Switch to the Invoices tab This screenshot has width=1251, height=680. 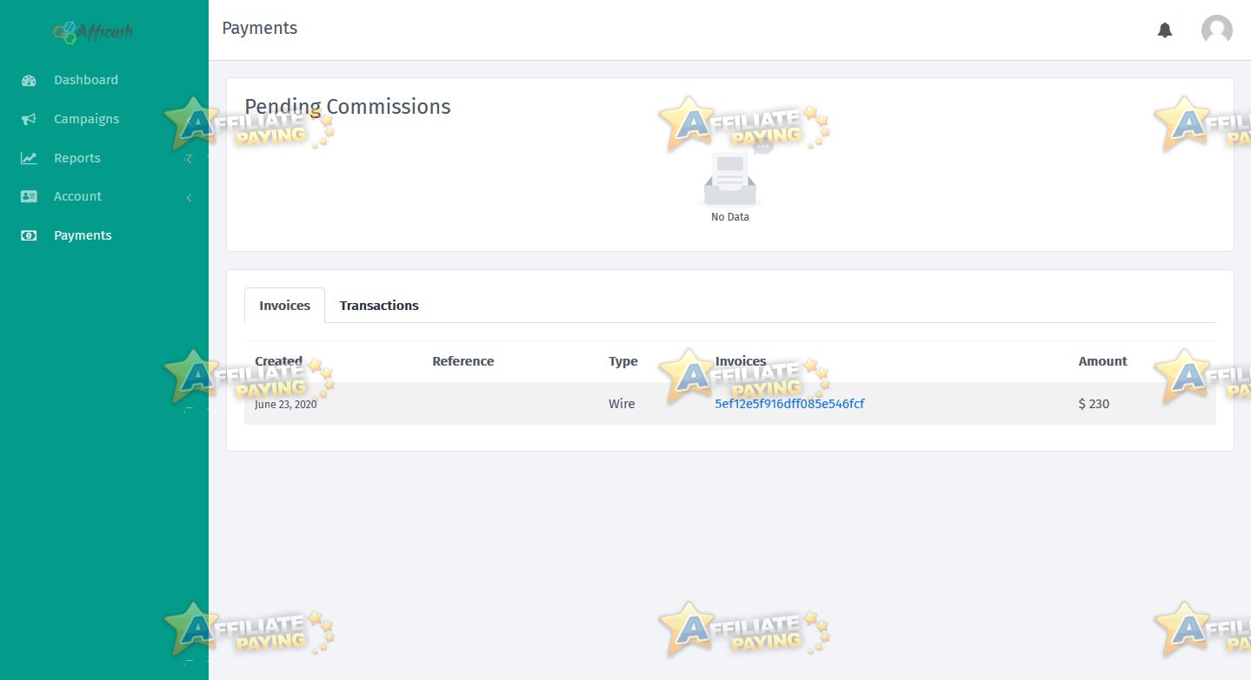(x=284, y=306)
